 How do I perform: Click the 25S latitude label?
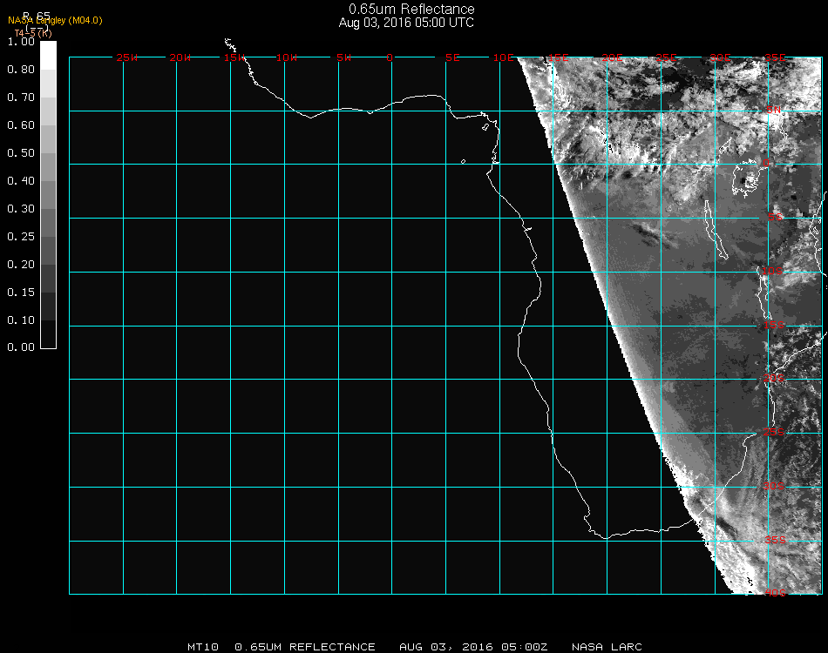(774, 433)
